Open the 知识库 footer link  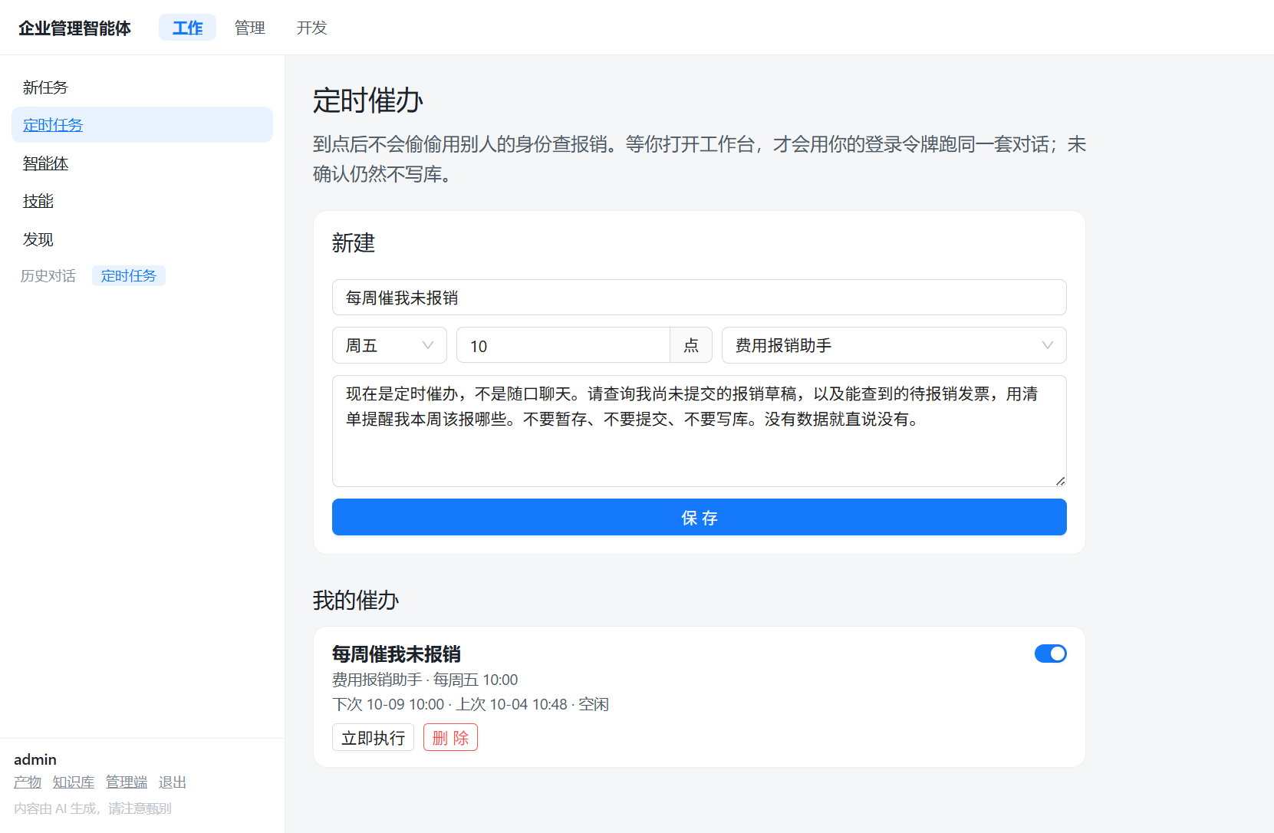tap(74, 782)
